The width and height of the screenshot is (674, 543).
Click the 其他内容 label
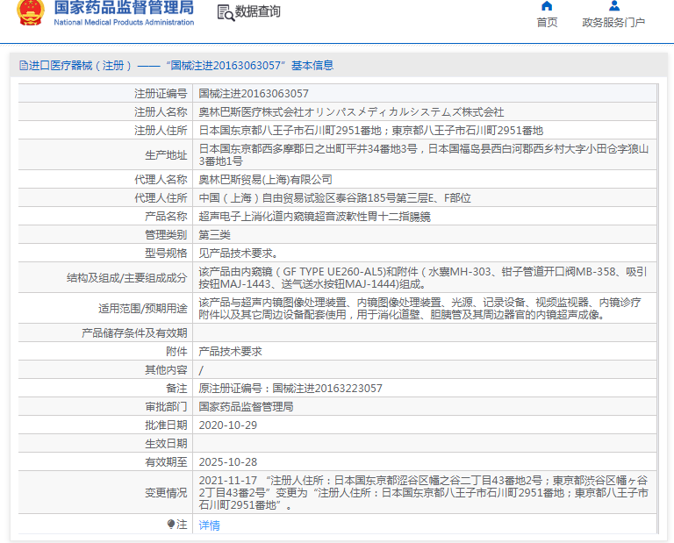coord(166,370)
